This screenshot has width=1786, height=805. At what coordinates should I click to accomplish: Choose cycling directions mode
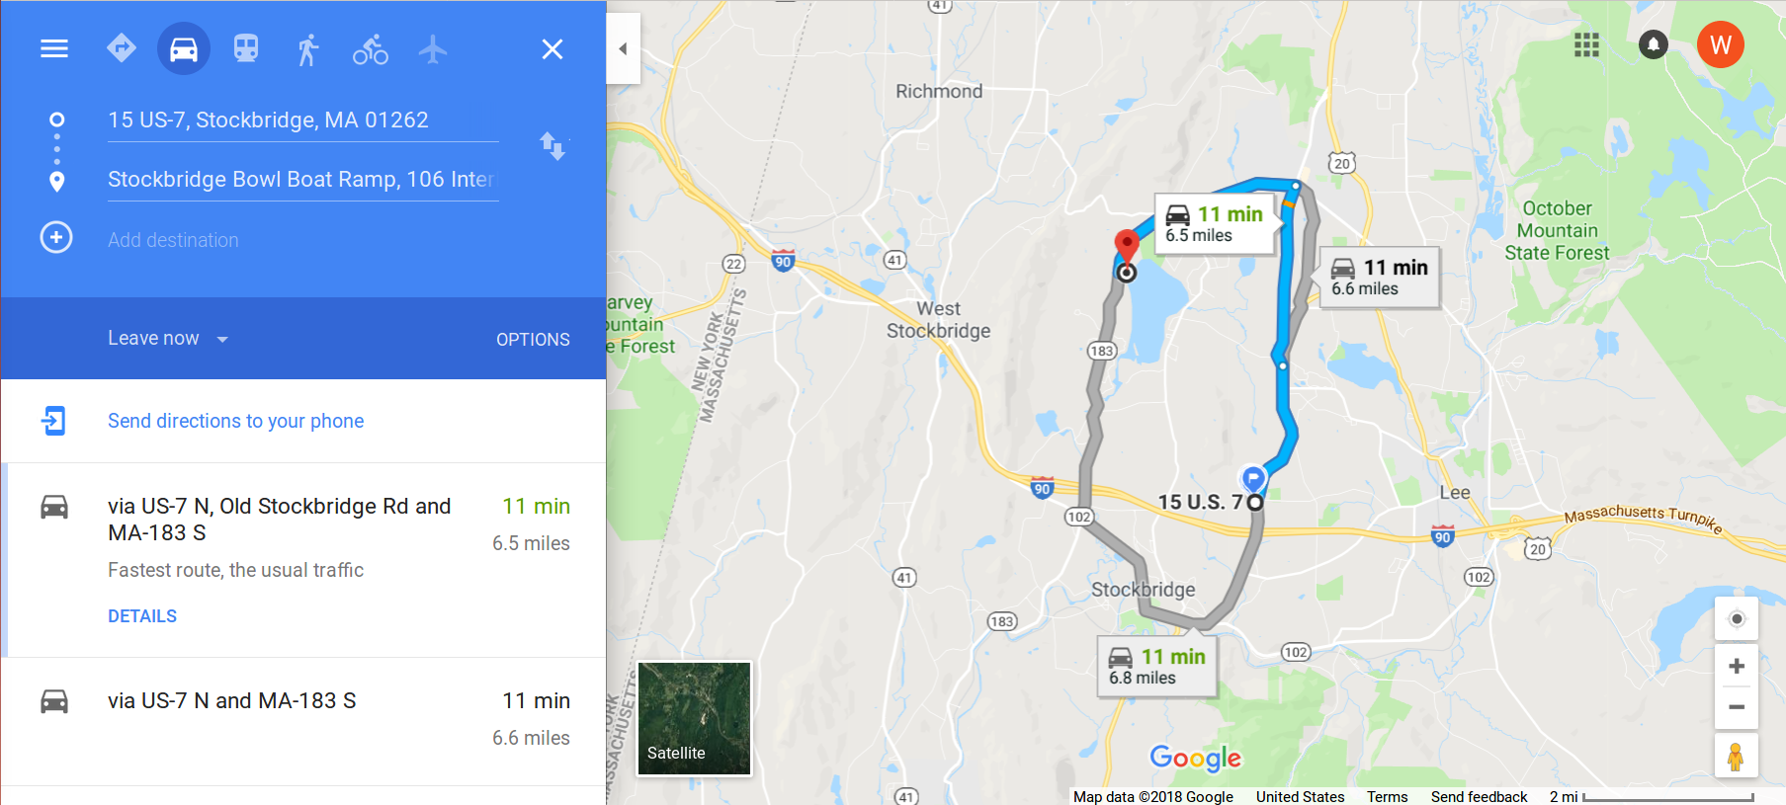pos(371,48)
